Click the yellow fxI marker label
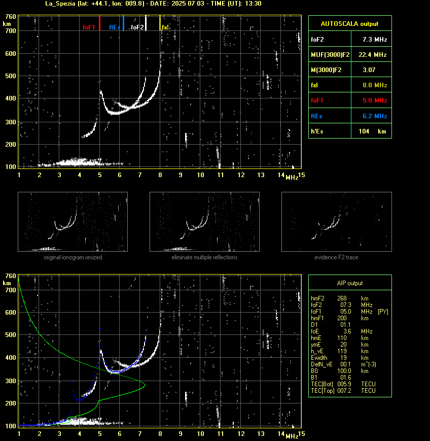 pos(165,27)
